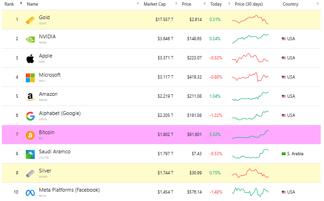Click Gold market cap $17.557 T
Image resolution: width=324 pixels, height=201 pixels.
[x=164, y=20]
